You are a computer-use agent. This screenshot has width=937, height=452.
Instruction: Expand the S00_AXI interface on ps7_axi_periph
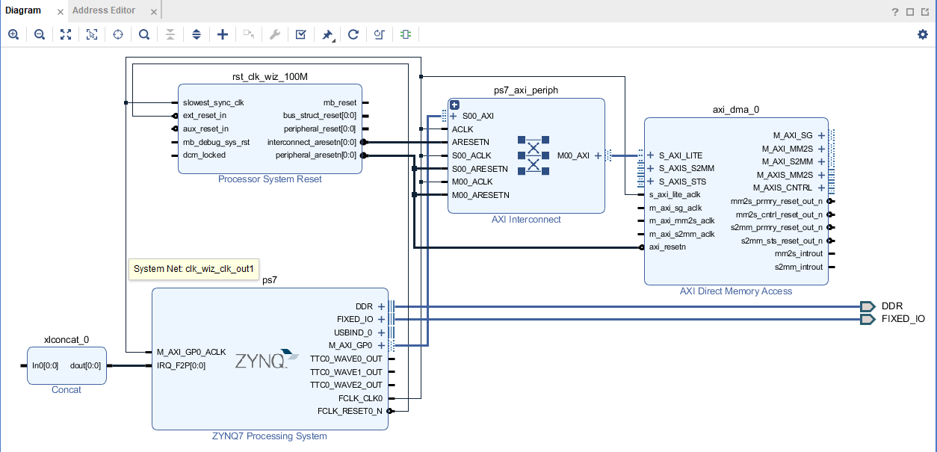coord(454,116)
